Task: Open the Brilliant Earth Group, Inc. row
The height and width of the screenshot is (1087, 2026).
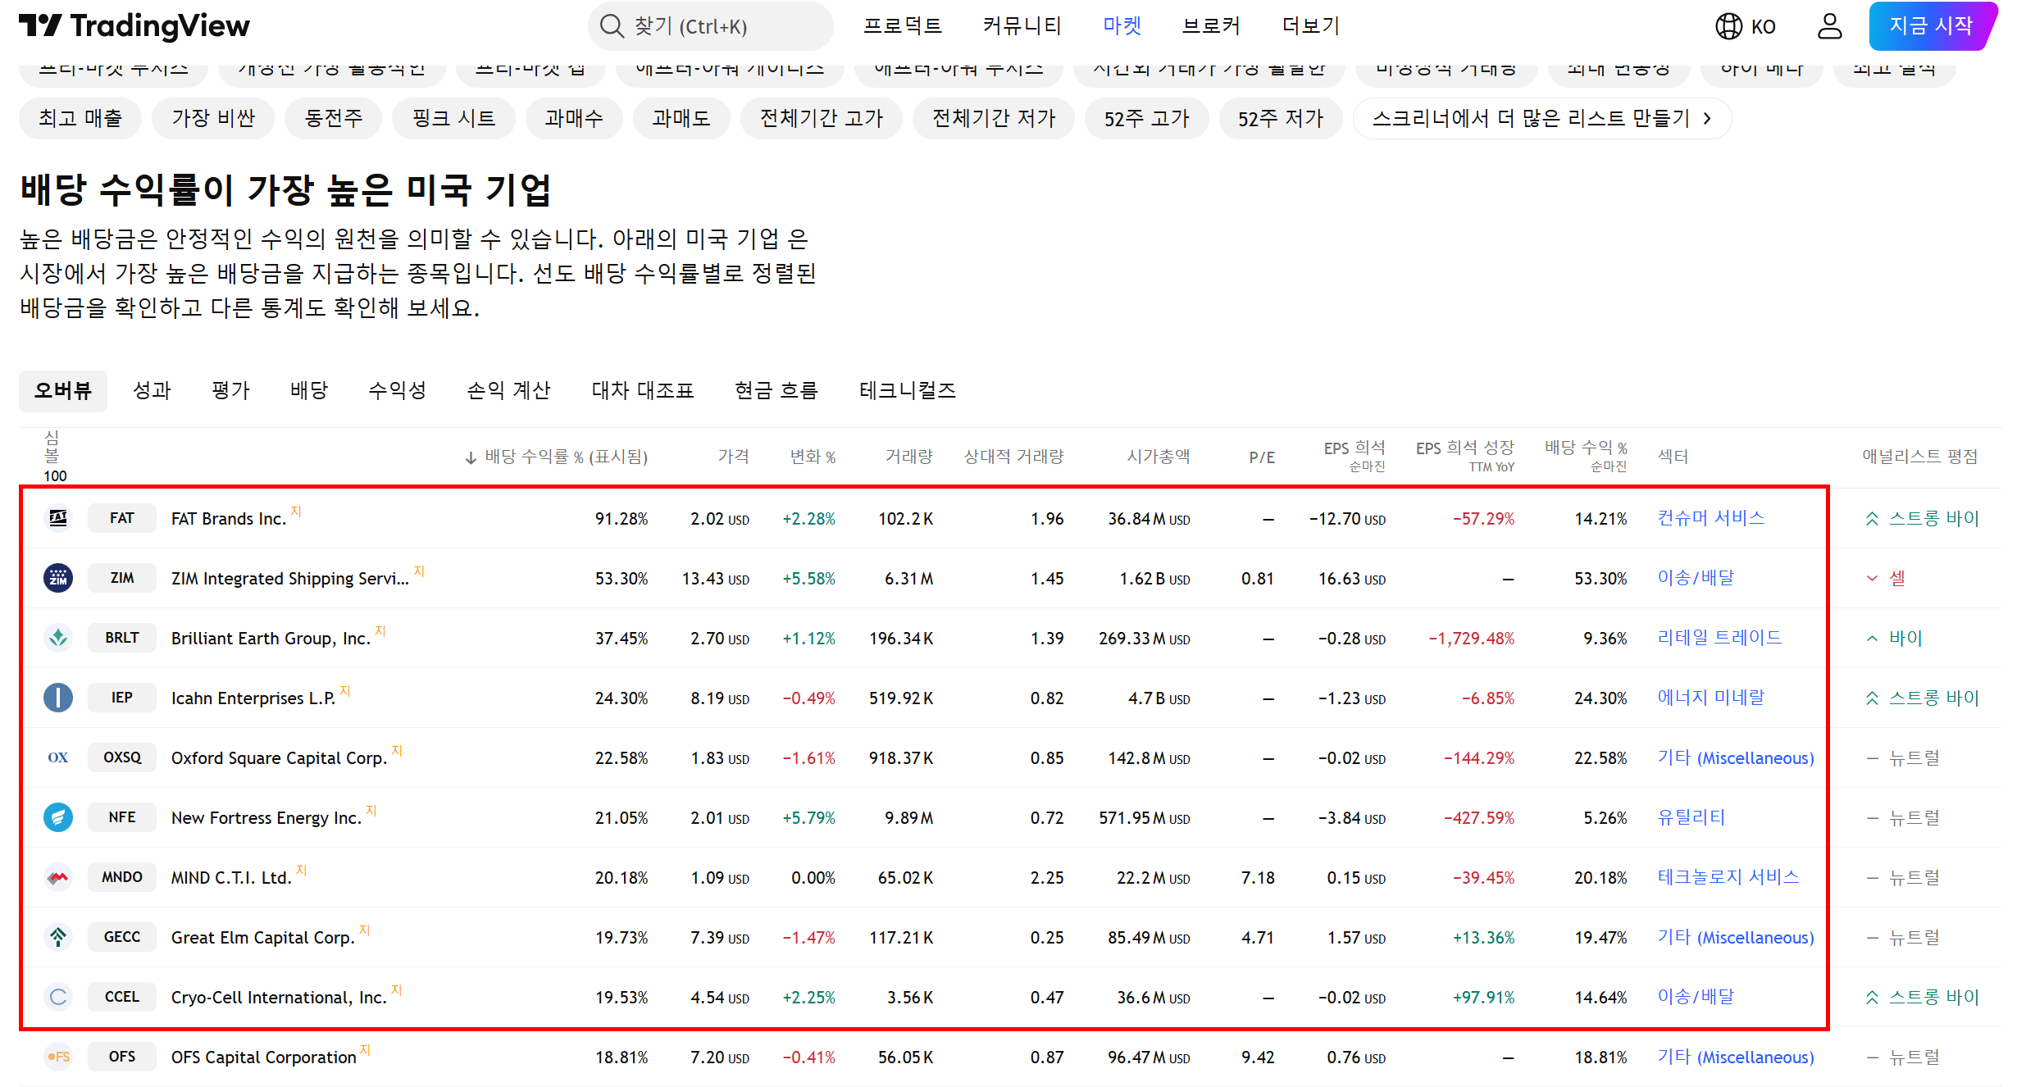Action: pyautogui.click(x=271, y=639)
